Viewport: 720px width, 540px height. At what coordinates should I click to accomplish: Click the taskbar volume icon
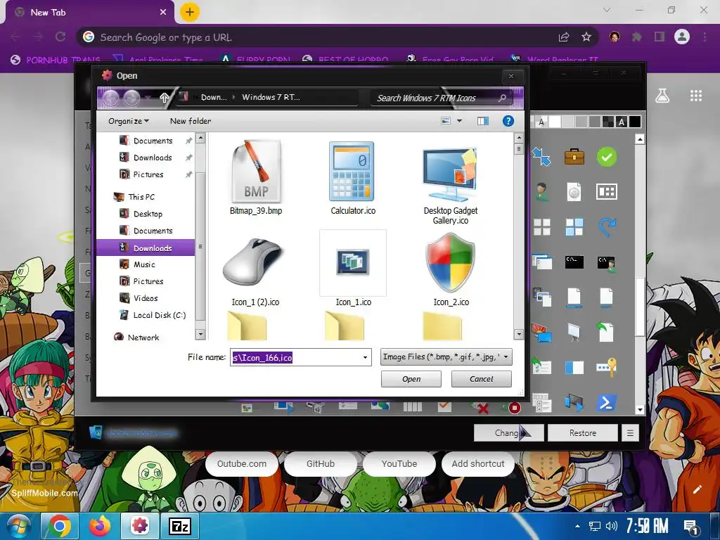pos(611,526)
